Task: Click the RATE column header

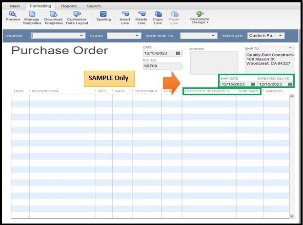Action: (120, 91)
